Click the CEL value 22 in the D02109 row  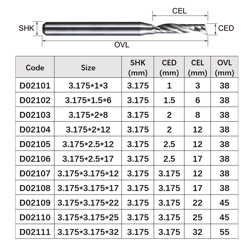(x=198, y=202)
